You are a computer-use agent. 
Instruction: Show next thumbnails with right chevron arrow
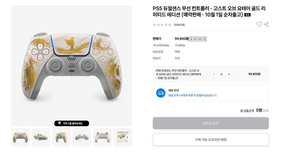(127, 137)
